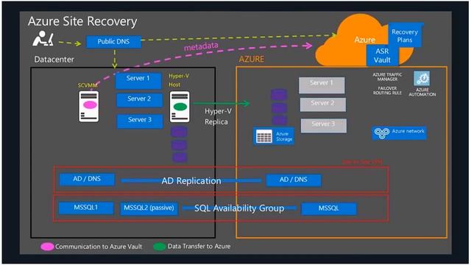The height and width of the screenshot is (265, 471).
Task: Click the SCVMM label
Action: coord(88,85)
